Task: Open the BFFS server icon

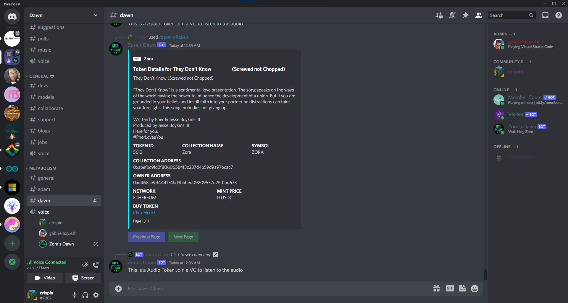Action: point(12,94)
